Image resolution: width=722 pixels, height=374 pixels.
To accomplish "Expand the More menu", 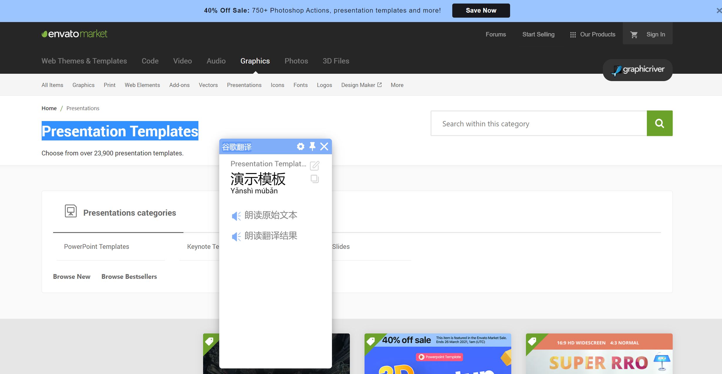I will coord(397,85).
